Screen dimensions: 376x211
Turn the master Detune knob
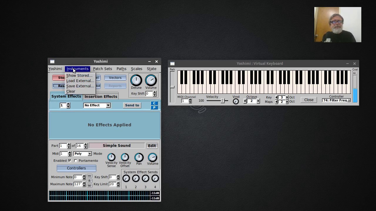(136, 80)
